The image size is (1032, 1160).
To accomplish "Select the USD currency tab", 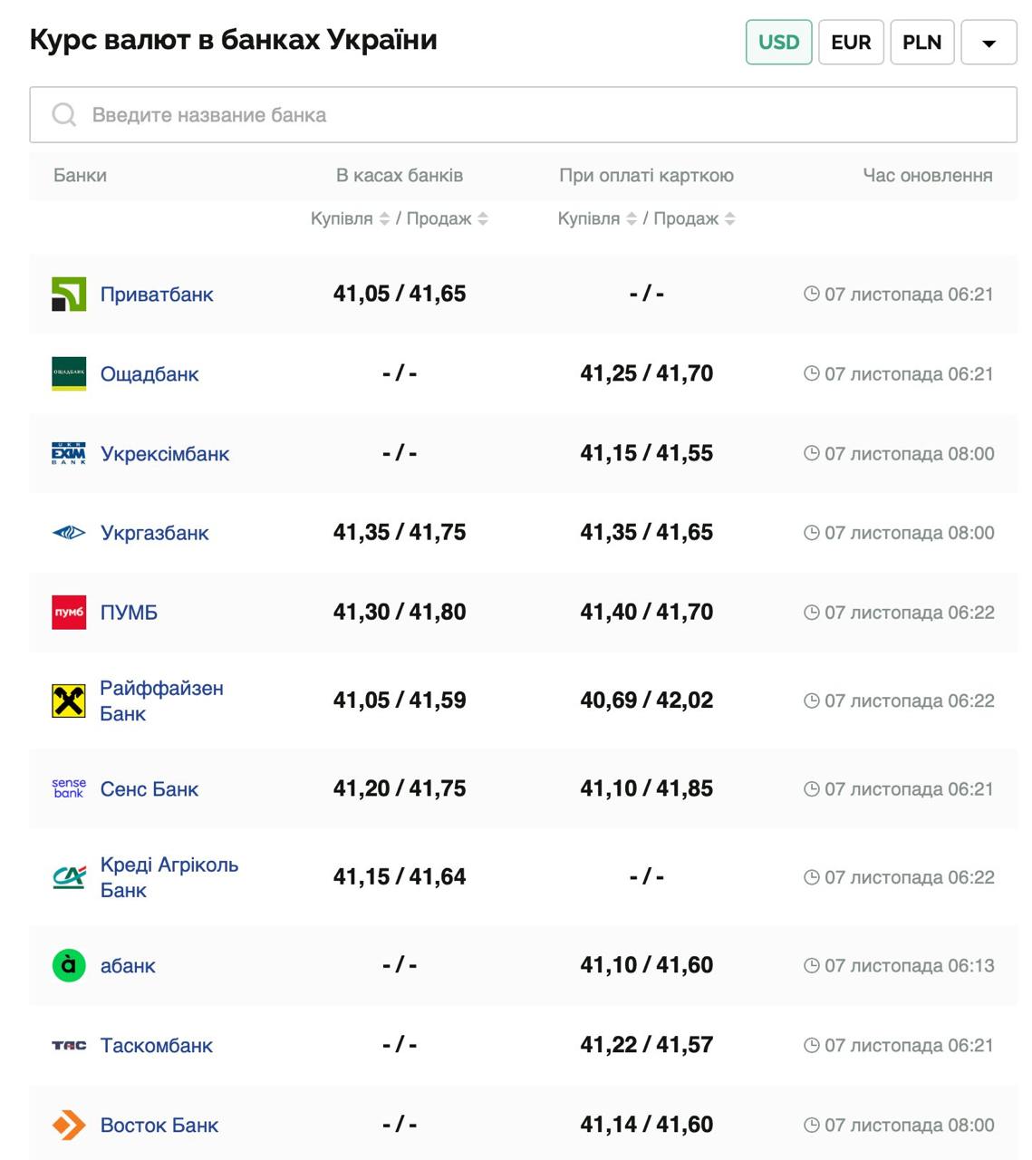I will coord(778,43).
